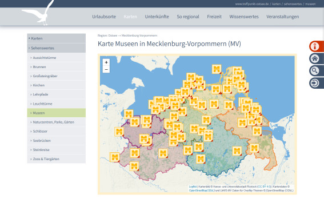This screenshot has width=324, height=206.
Task: Open Aussichtstürme in sidebar
Action: [x=57, y=58]
